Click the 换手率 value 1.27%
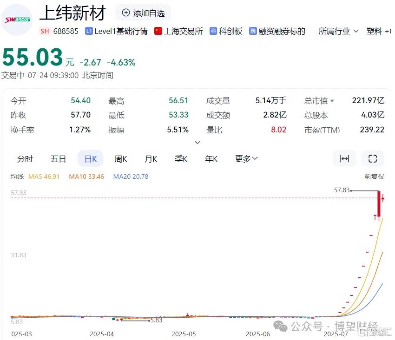 (80, 130)
